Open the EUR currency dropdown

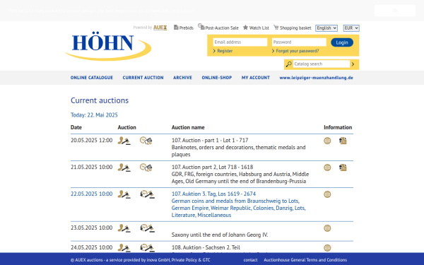tap(351, 28)
